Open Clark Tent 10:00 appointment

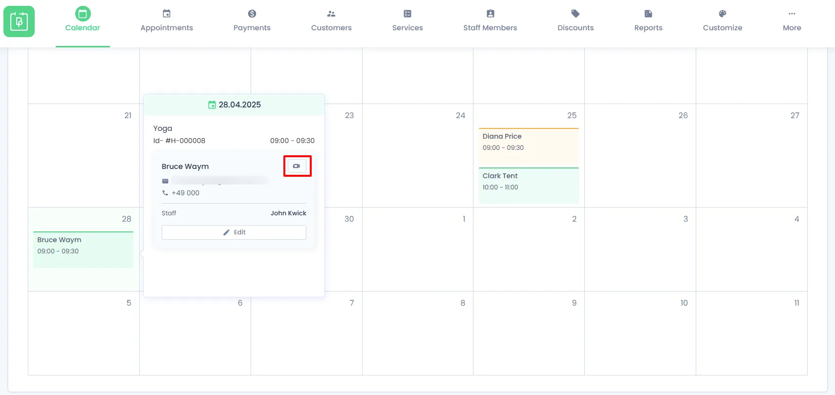(x=529, y=186)
